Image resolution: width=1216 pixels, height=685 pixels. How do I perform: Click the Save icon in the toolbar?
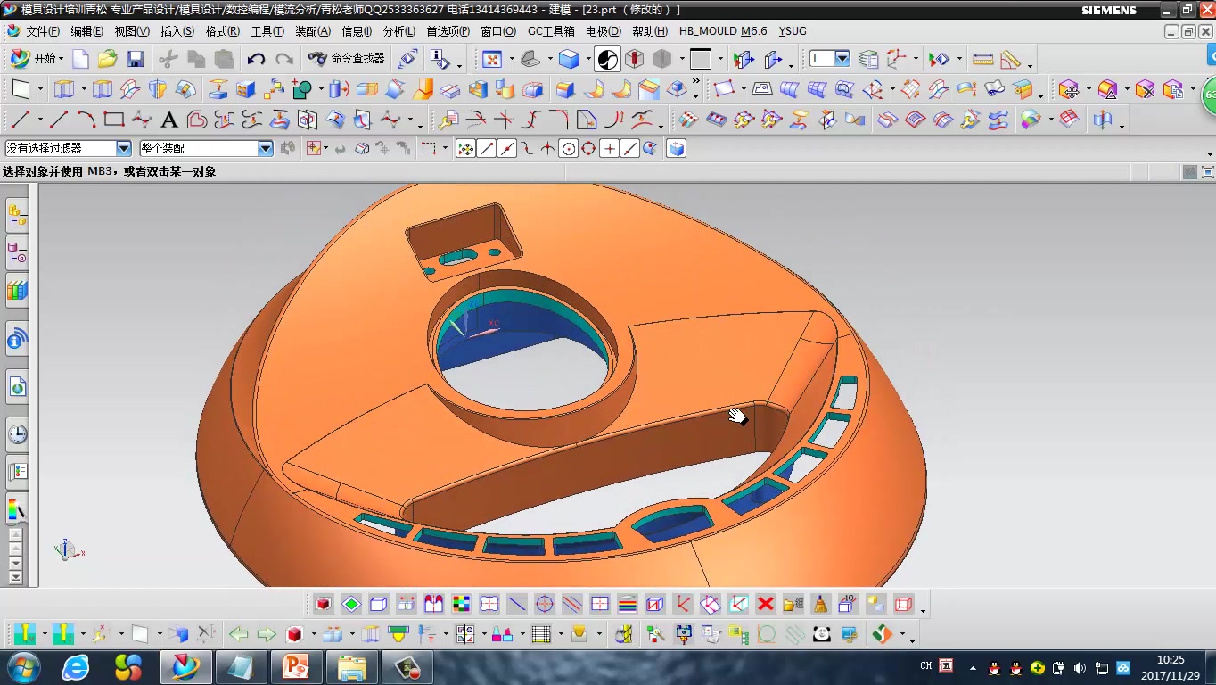click(x=136, y=60)
